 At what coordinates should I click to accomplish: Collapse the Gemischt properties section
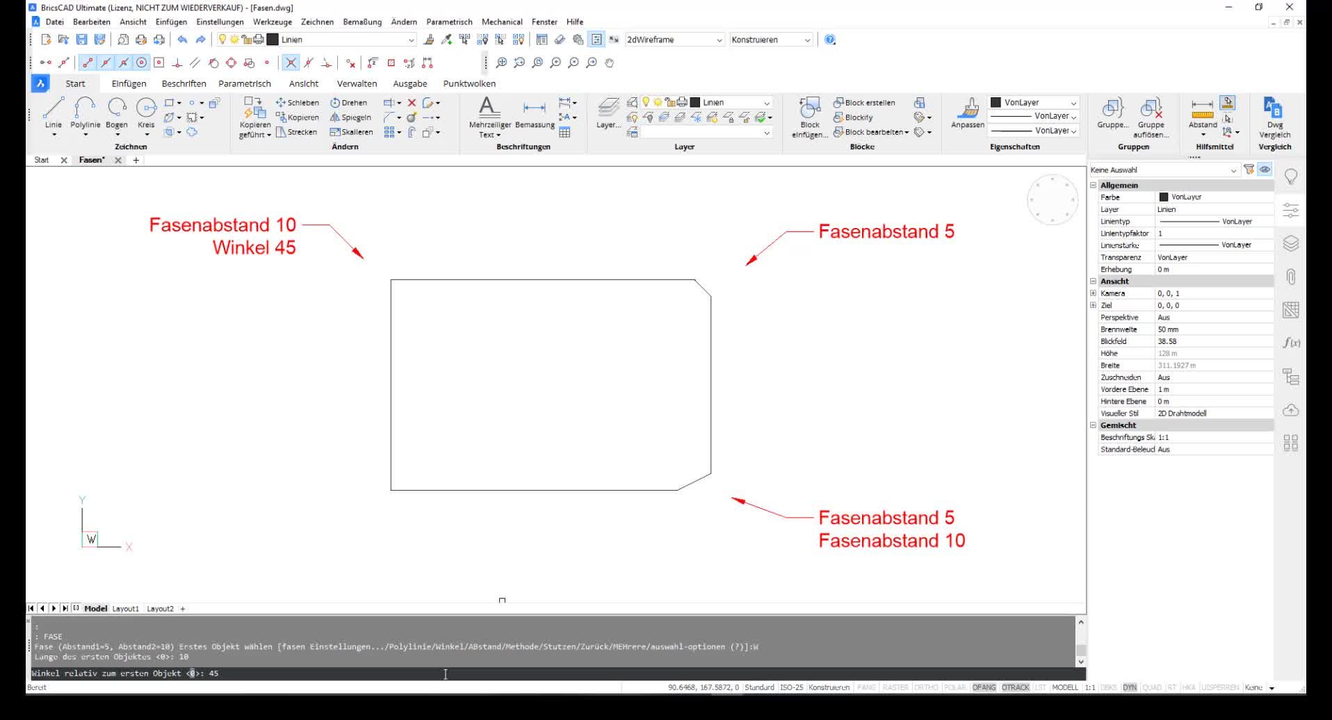pos(1094,425)
